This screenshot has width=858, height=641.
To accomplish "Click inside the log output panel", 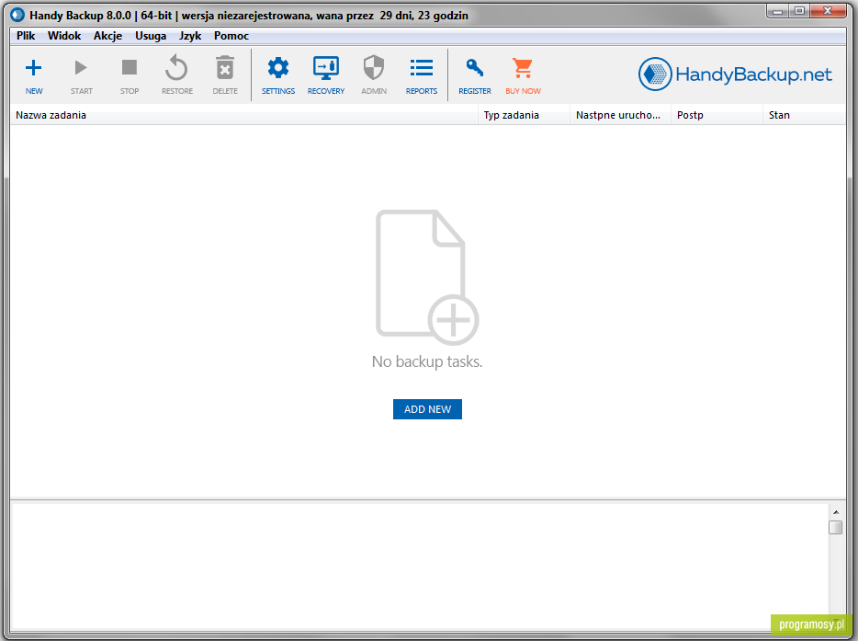I will [x=420, y=566].
